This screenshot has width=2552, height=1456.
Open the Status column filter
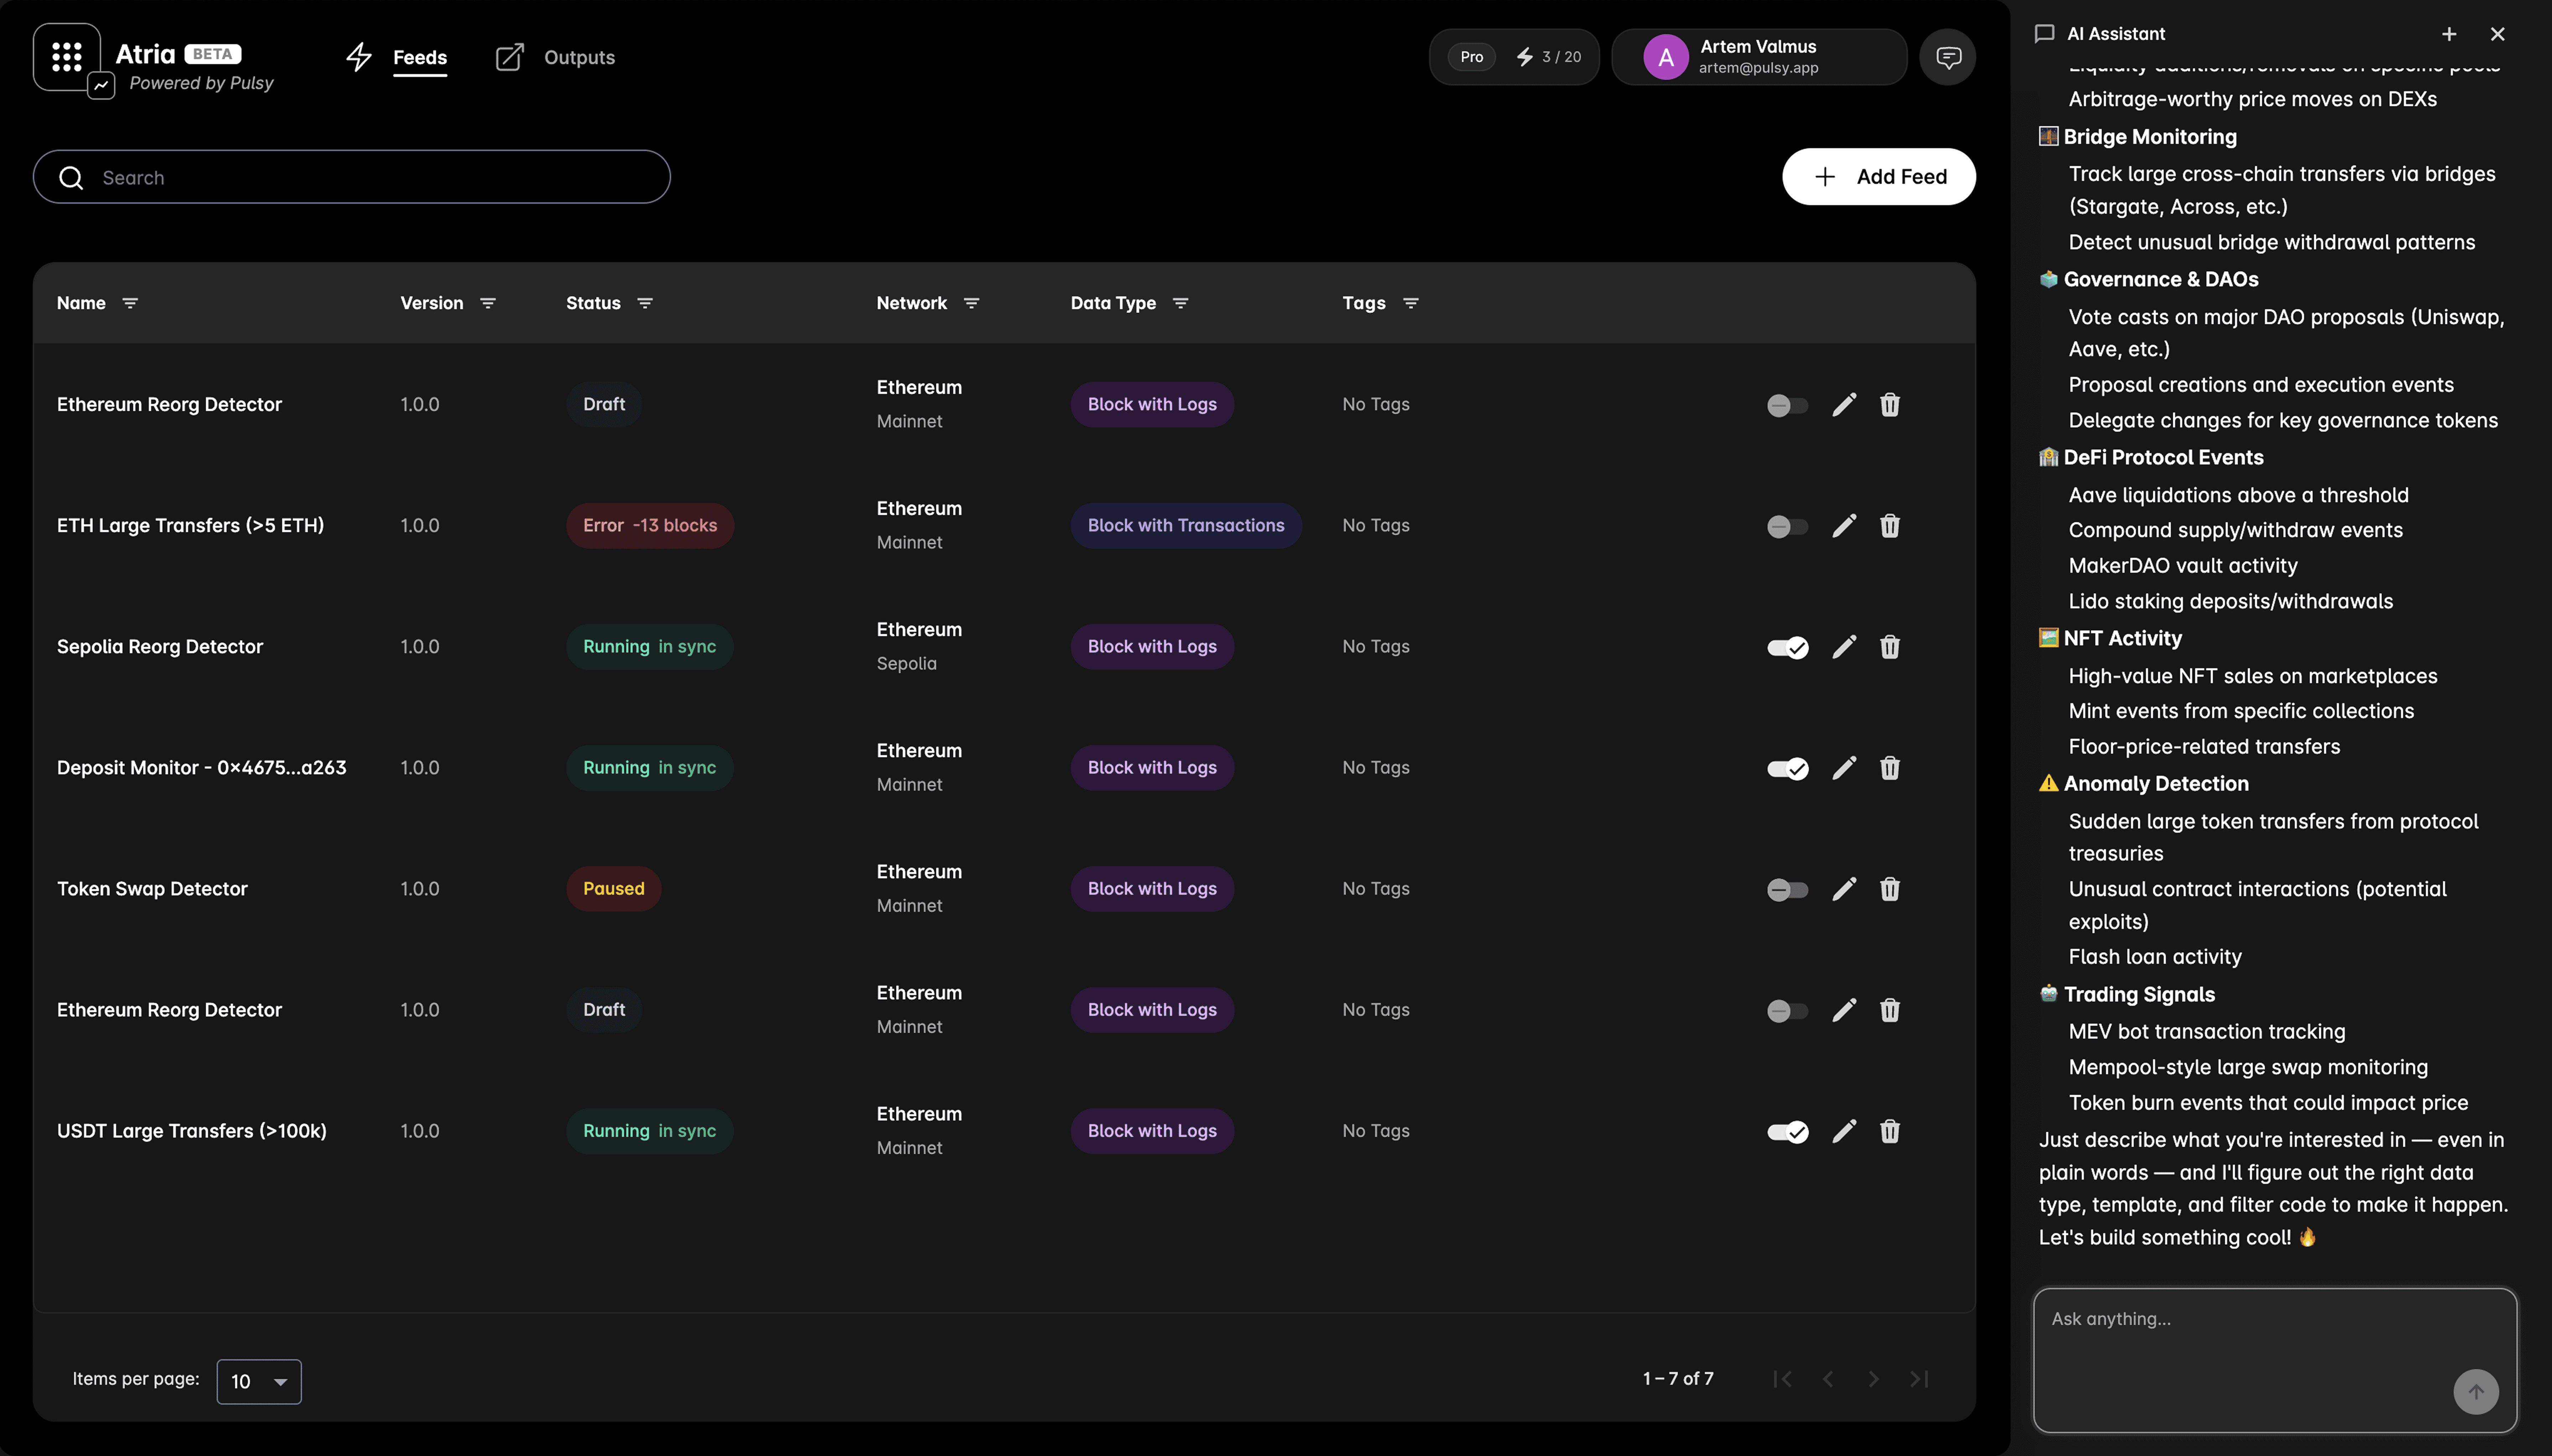pos(645,303)
